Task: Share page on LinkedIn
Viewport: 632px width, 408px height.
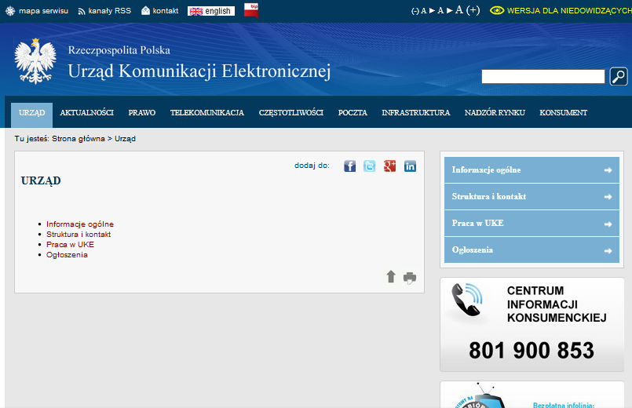Action: (410, 166)
